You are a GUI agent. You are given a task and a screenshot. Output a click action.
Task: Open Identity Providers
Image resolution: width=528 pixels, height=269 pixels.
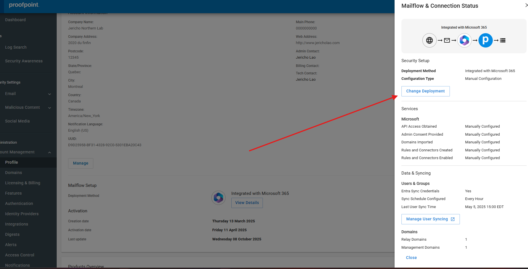coord(22,214)
